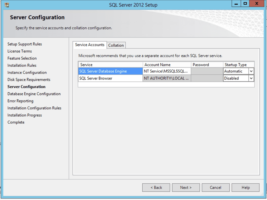Go back to Disk Space Requirements via Back button
The width and height of the screenshot is (267, 200).
tap(156, 187)
